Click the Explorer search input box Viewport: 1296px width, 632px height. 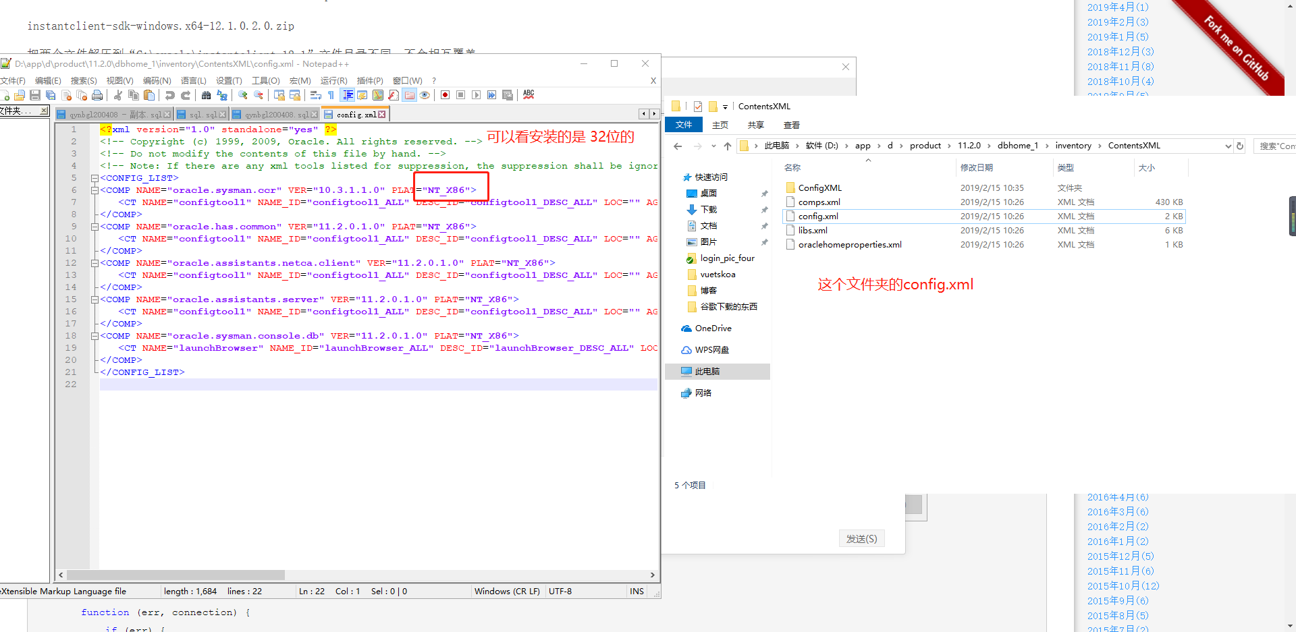[x=1276, y=146]
